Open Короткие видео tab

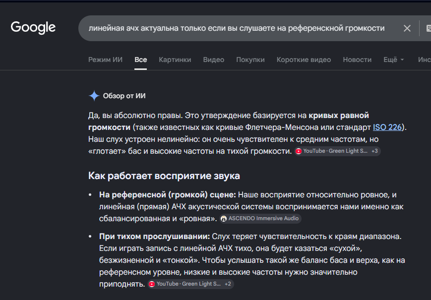tap(304, 60)
